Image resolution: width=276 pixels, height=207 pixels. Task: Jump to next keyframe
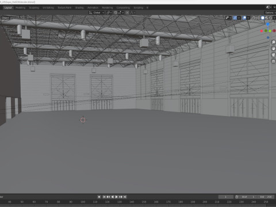[x=121, y=197]
